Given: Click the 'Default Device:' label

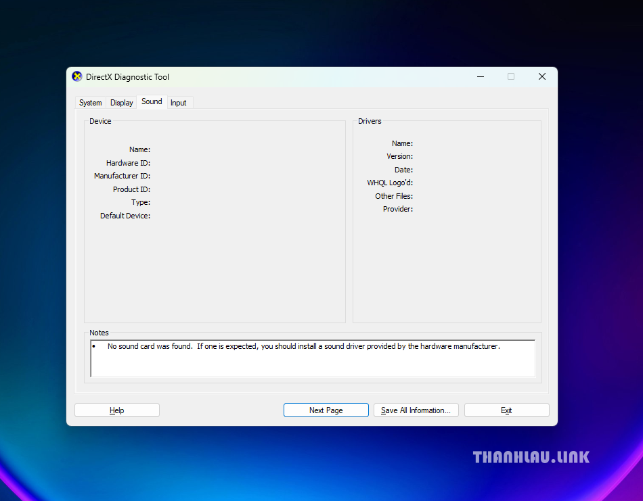Looking at the screenshot, I should tap(125, 216).
